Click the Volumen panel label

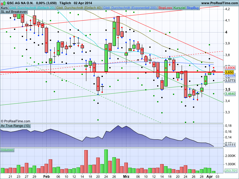[x=7, y=150]
